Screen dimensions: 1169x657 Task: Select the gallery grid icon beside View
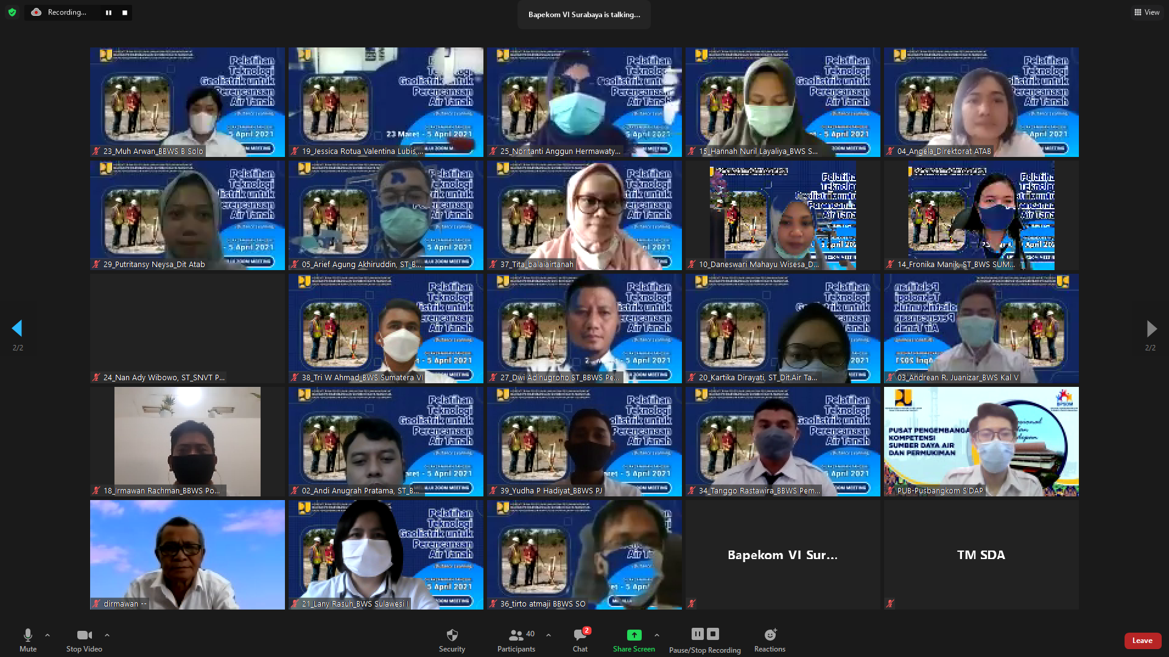1138,12
